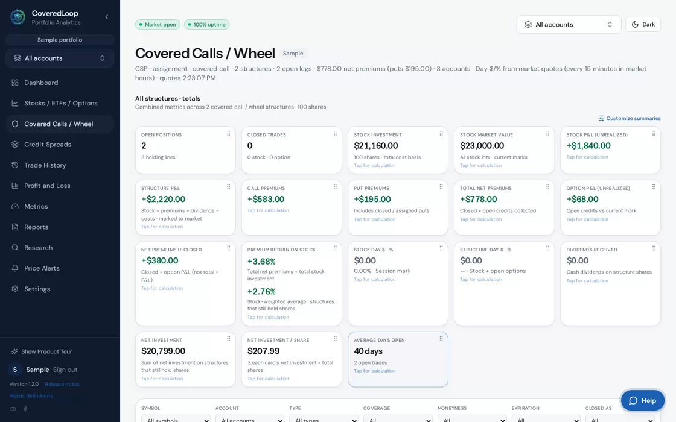This screenshot has width=676, height=422.
Task: Click the Credit Spreads layers icon
Action: [15, 145]
